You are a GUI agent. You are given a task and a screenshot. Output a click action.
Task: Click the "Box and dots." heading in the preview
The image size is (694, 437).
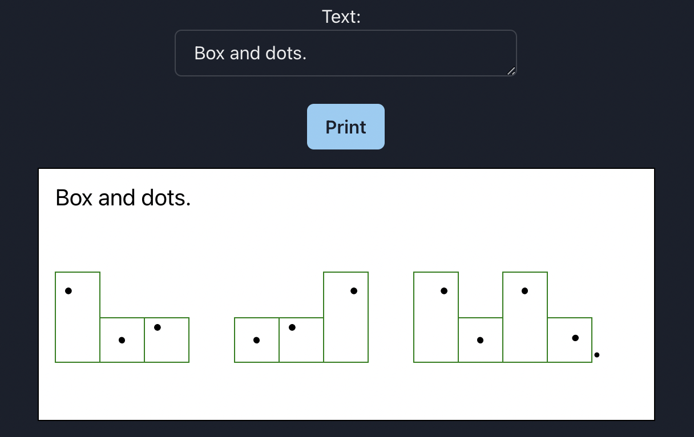pyautogui.click(x=123, y=197)
